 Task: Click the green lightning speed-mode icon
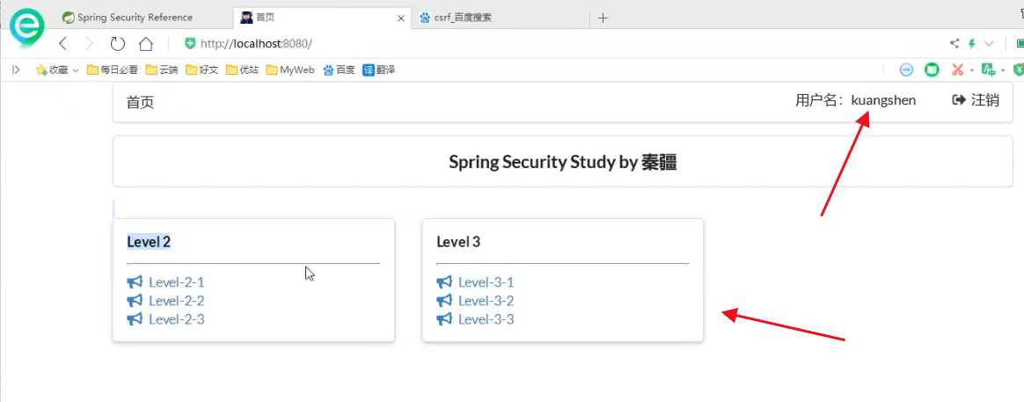point(972,44)
